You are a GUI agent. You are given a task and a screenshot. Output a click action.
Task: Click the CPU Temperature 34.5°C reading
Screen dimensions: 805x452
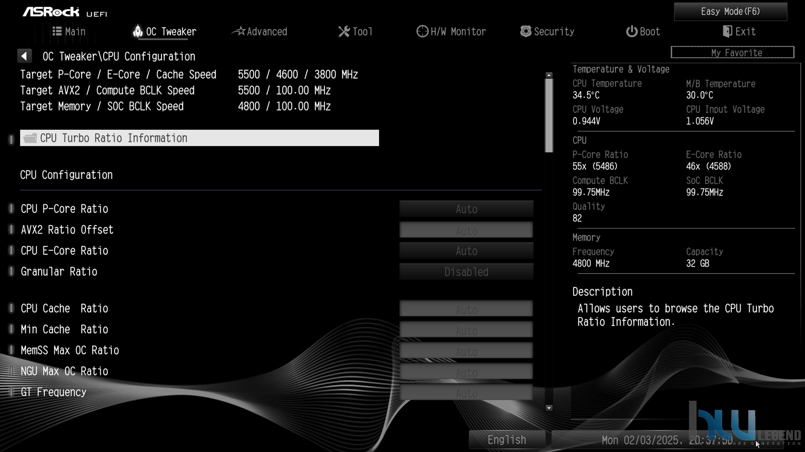point(586,96)
